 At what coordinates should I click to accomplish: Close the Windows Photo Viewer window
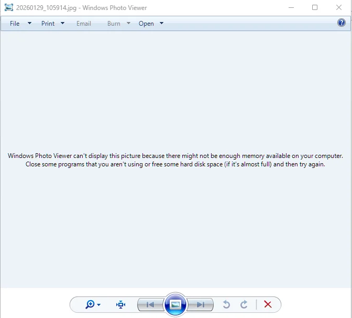point(339,7)
